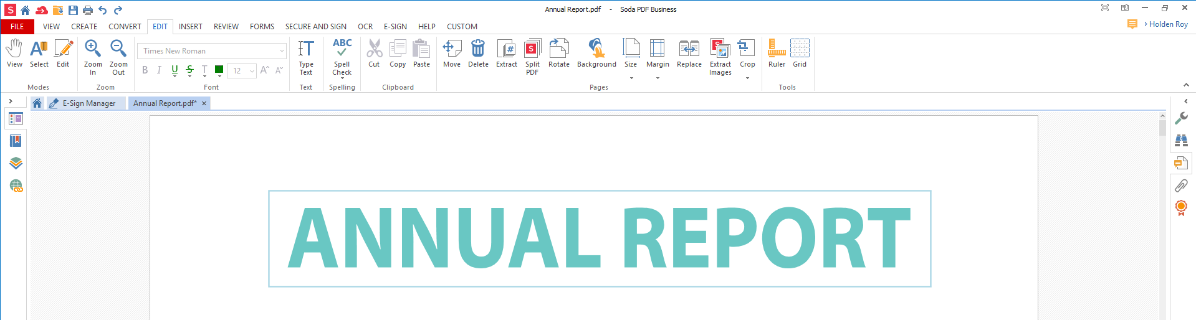Click the ANNUAL REPORT title text box
Viewport: 1196px width, 320px height.
click(600, 238)
